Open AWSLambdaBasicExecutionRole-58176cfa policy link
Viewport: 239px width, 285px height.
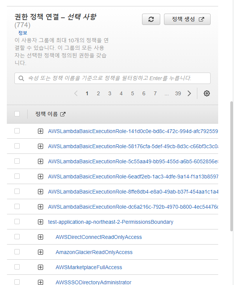tap(133, 146)
